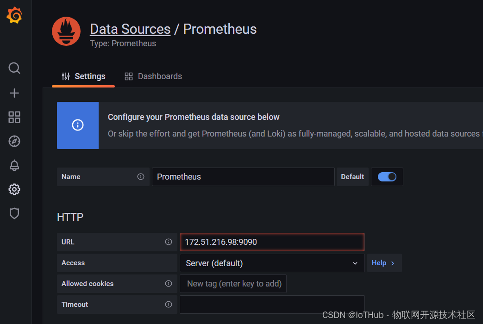Click 'Configure your Prometheus data source below' text
This screenshot has width=483, height=324.
[x=194, y=117]
